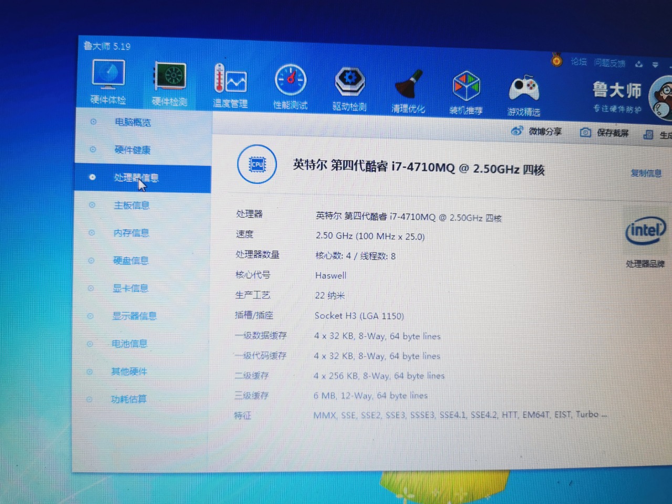Click 保存截屏 save screenshot button
The image size is (672, 504).
[x=613, y=133]
